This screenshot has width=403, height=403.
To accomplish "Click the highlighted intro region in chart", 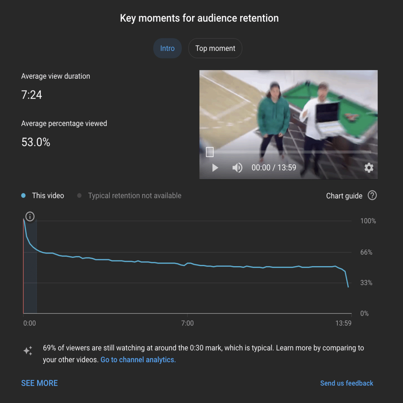I will tap(30, 266).
